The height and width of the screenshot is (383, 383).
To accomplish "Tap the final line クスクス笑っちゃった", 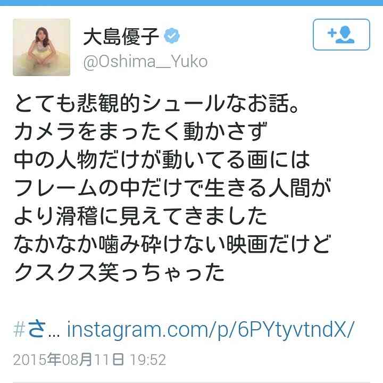I will tap(120, 272).
